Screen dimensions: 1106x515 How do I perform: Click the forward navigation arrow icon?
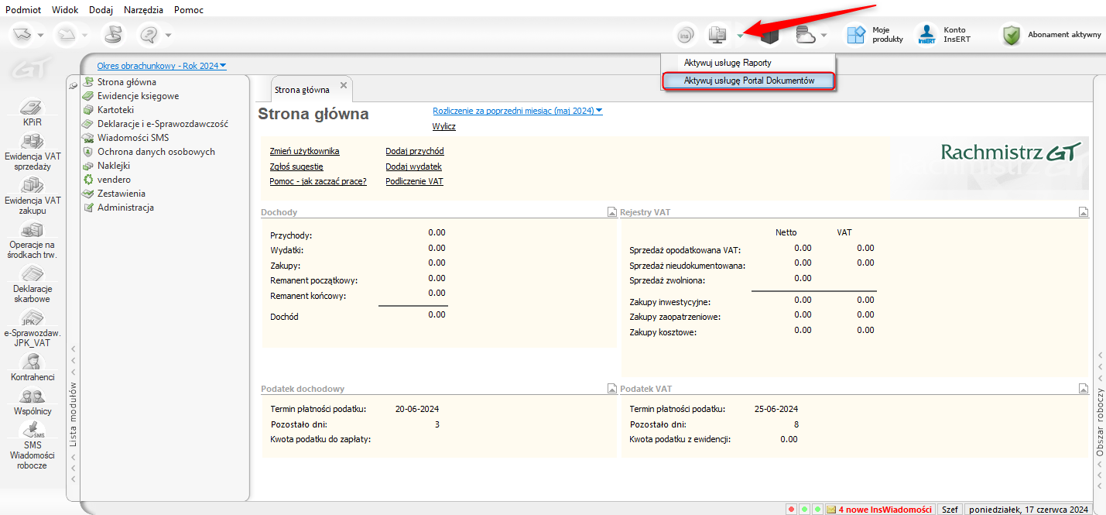[x=67, y=34]
